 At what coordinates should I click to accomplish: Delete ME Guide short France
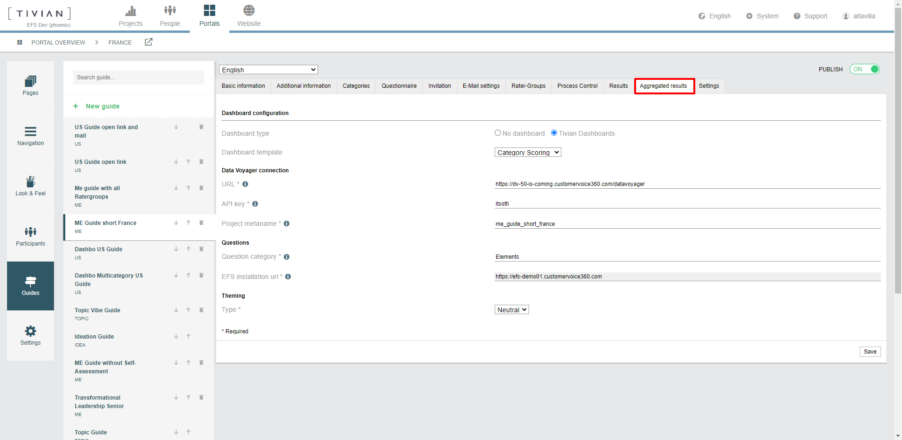coord(201,223)
